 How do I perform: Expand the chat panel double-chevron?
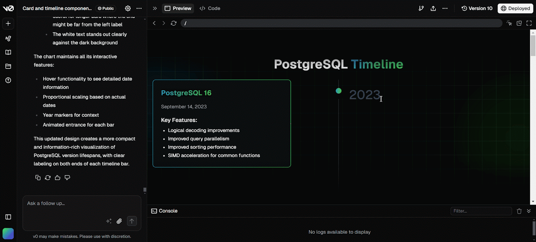coord(155,8)
